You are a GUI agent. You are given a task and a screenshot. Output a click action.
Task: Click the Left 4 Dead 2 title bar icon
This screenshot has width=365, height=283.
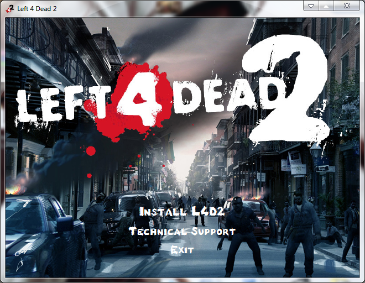coord(10,9)
